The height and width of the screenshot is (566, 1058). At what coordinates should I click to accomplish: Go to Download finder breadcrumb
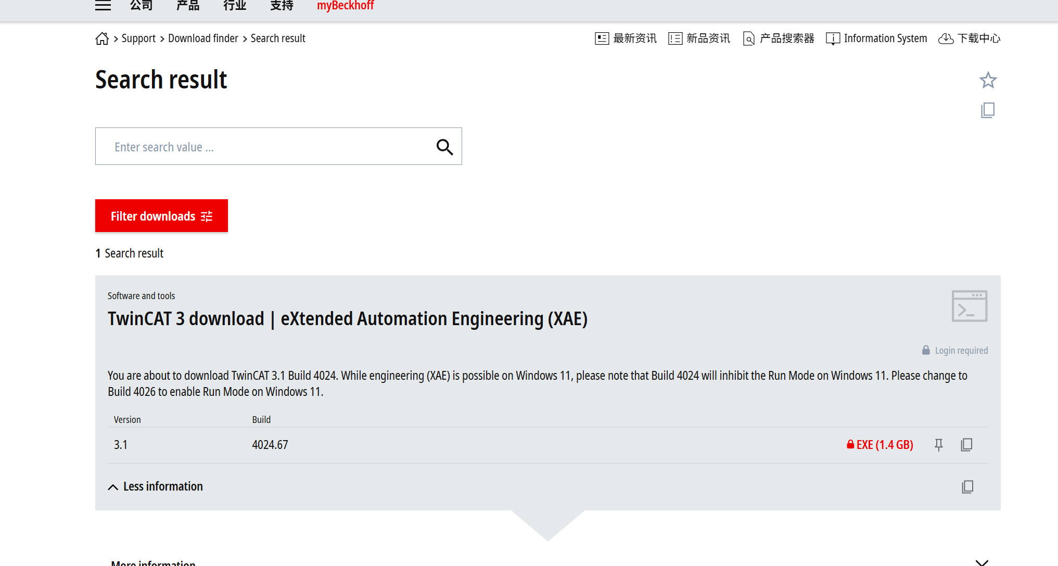pyautogui.click(x=203, y=38)
